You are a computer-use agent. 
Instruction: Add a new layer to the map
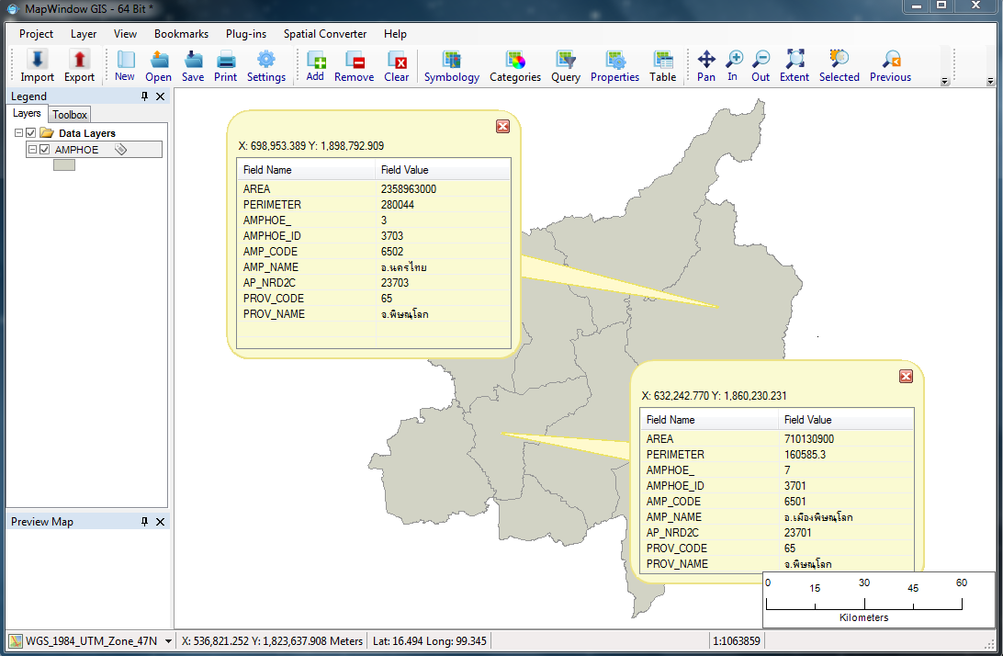coord(315,65)
